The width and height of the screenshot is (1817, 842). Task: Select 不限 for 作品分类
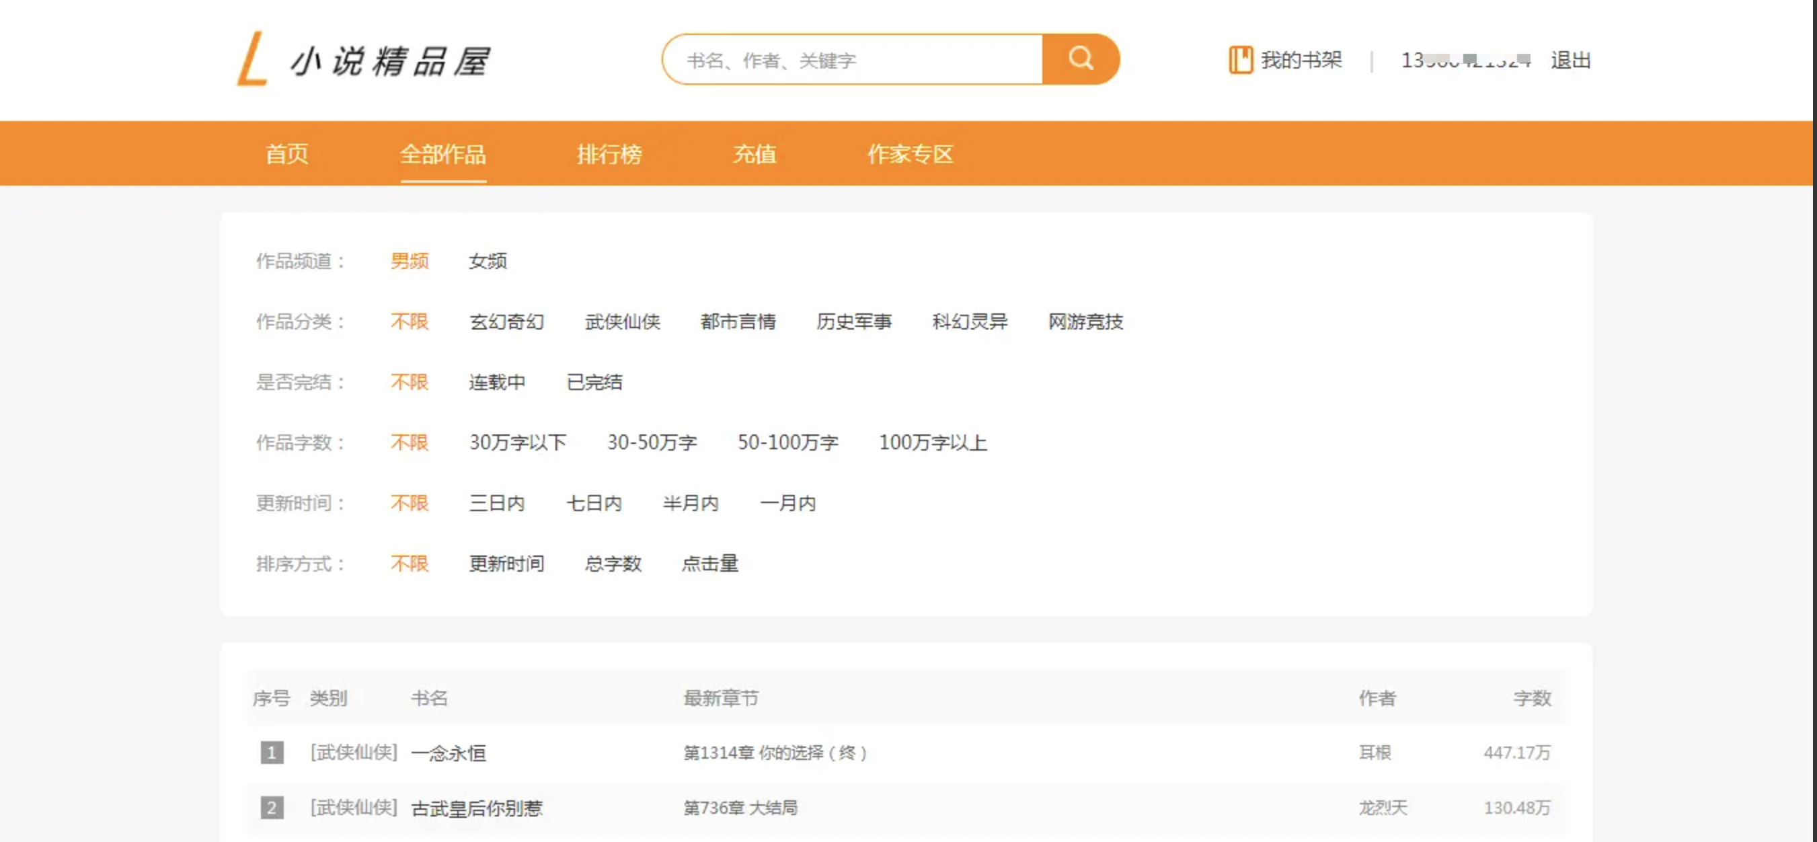click(410, 321)
